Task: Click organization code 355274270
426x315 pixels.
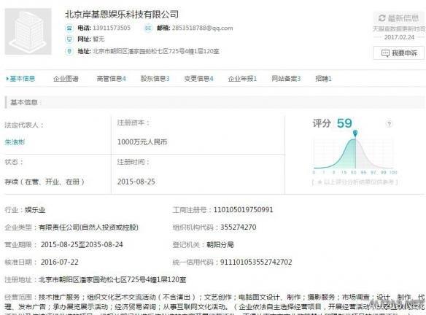Action: [238, 227]
